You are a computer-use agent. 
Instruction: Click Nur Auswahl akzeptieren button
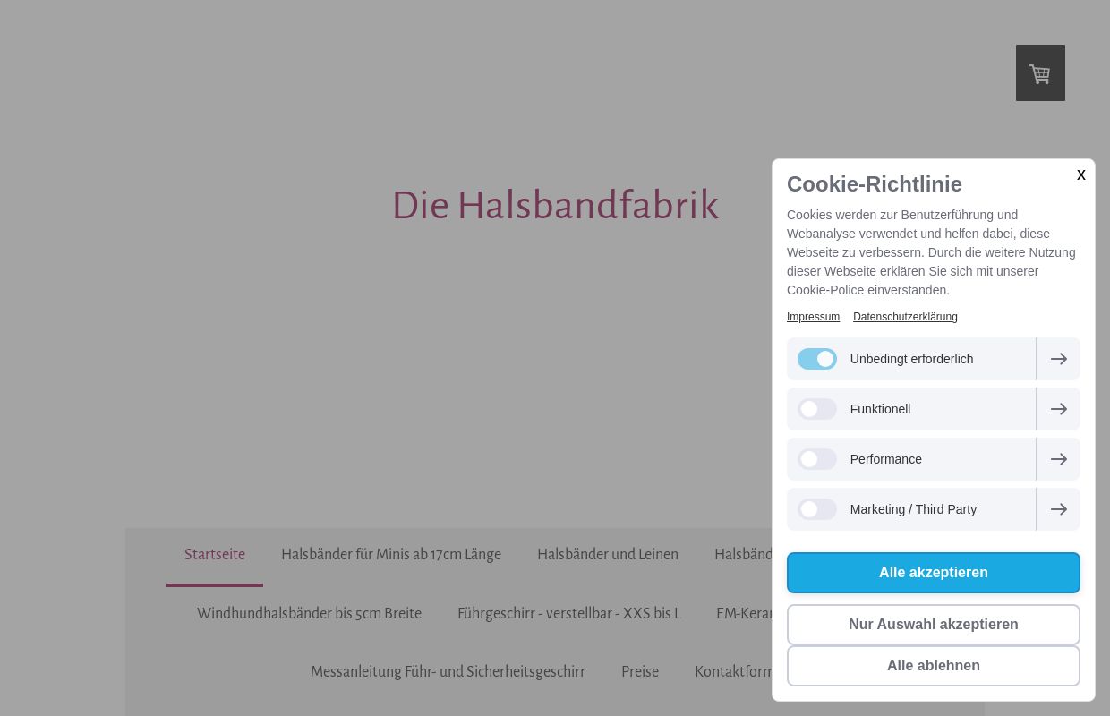(x=934, y=625)
